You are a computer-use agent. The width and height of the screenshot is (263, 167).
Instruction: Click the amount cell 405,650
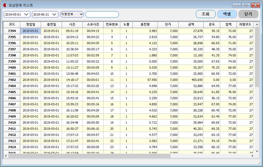191,80
